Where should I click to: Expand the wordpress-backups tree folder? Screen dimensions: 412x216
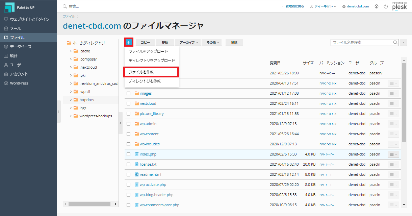tap(71, 116)
